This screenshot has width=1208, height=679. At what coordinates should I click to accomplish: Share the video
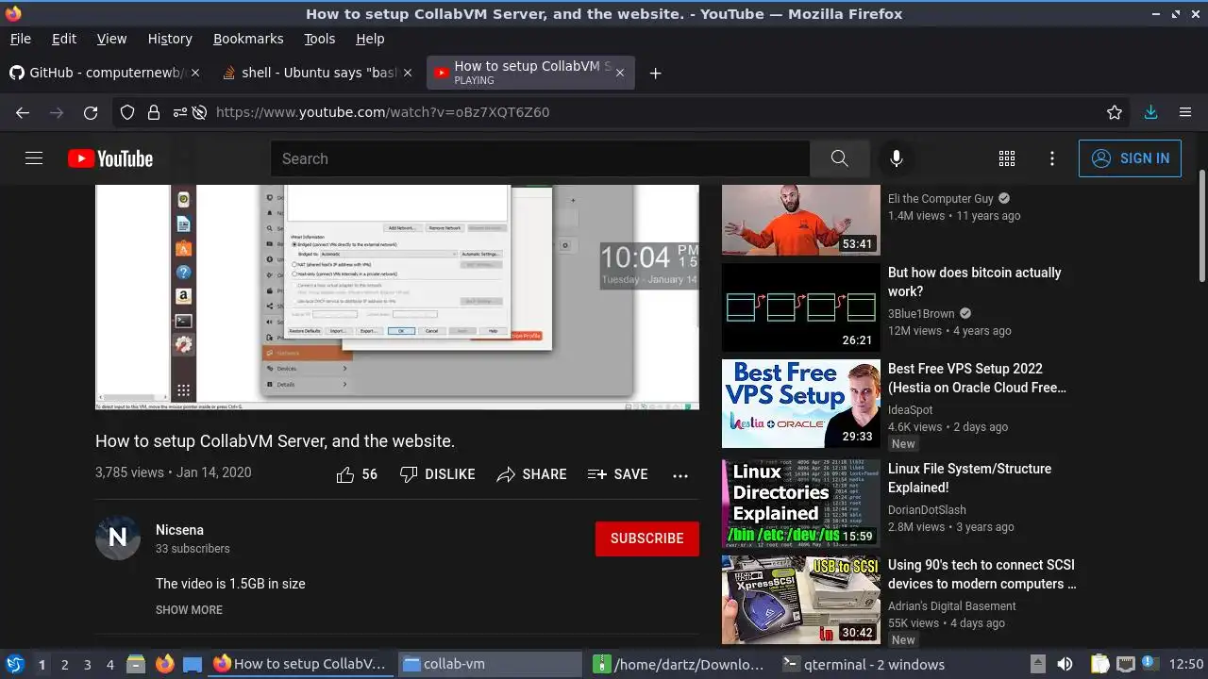coord(531,474)
